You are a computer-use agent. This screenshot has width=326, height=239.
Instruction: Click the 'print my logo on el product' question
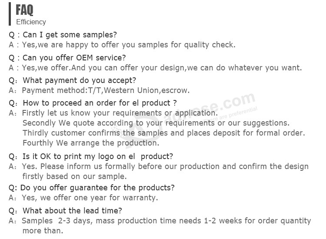(x=91, y=156)
